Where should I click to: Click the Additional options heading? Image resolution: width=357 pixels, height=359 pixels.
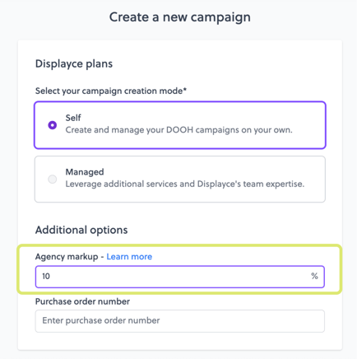point(81,230)
